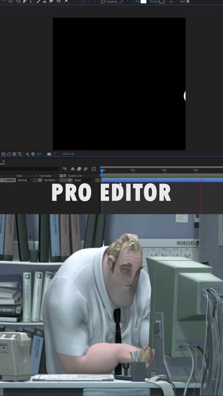The image size is (223, 396).
Task: Toggle Hide Shy Layers switch
Action: coord(73,169)
